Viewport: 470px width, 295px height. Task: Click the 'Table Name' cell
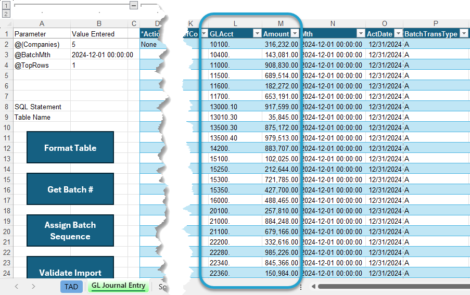pyautogui.click(x=42, y=118)
